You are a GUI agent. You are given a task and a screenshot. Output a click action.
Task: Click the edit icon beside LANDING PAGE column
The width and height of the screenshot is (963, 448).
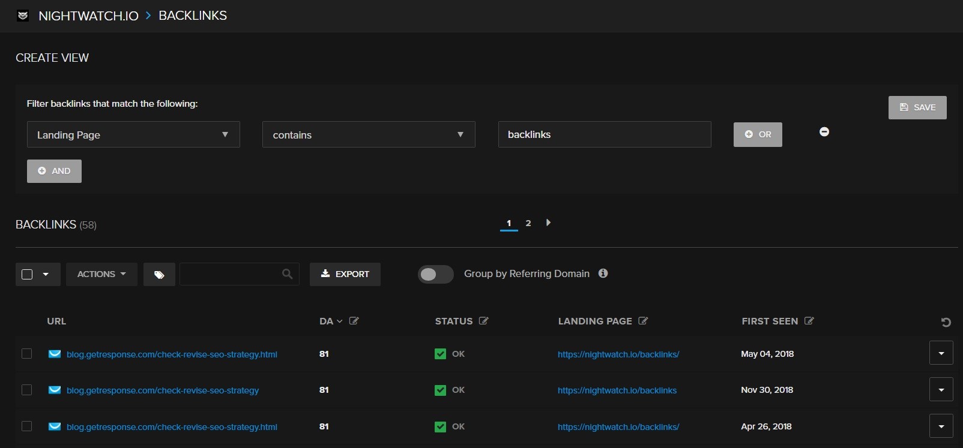pyautogui.click(x=643, y=321)
